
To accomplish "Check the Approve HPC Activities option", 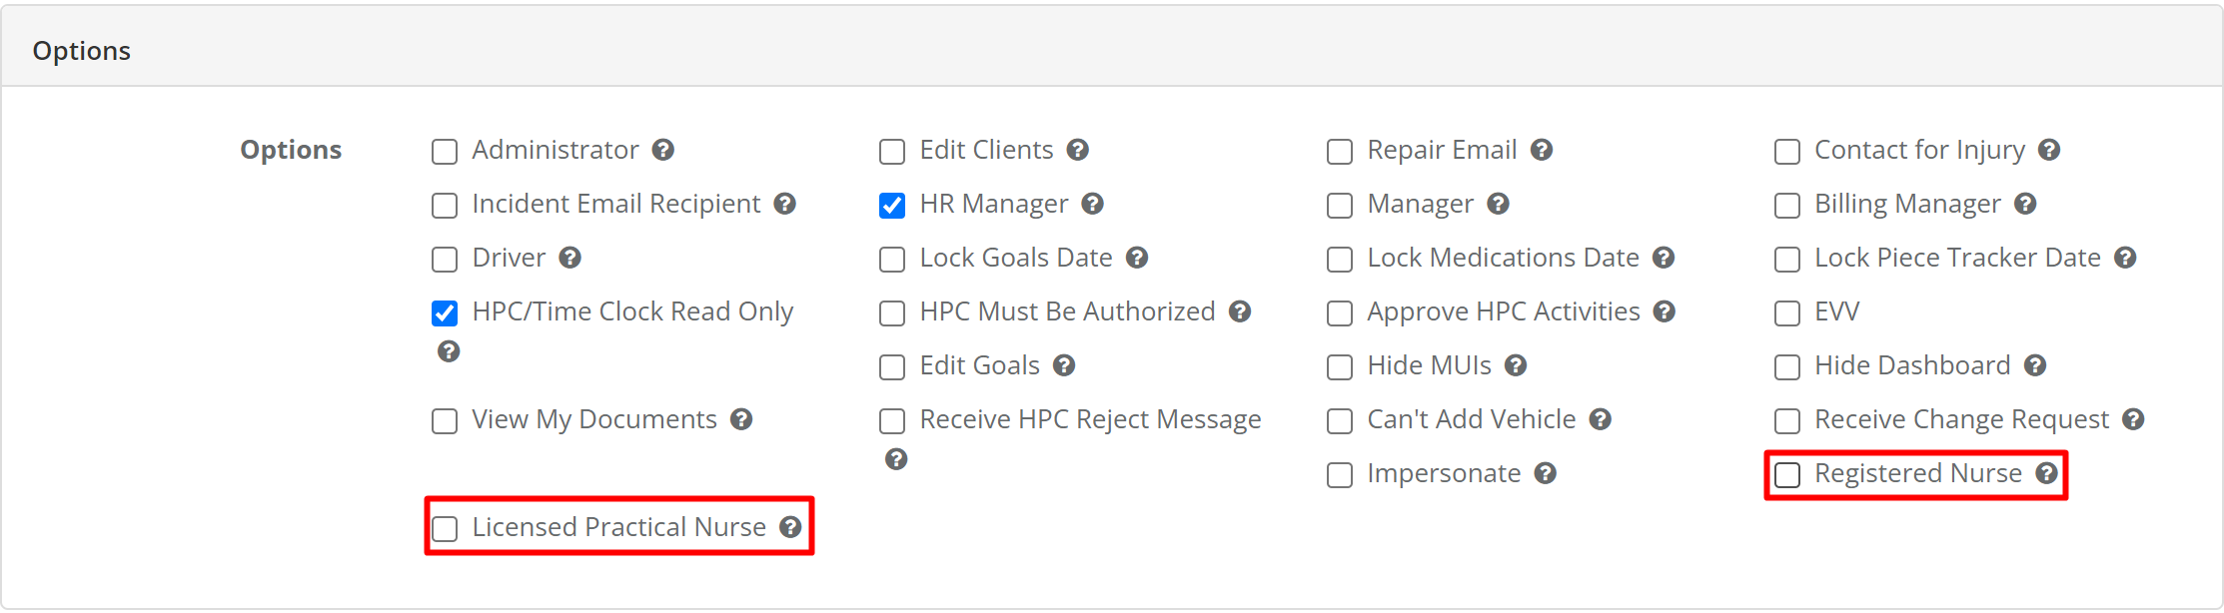I will click(x=1340, y=312).
